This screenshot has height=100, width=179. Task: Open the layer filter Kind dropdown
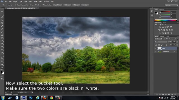[159, 39]
